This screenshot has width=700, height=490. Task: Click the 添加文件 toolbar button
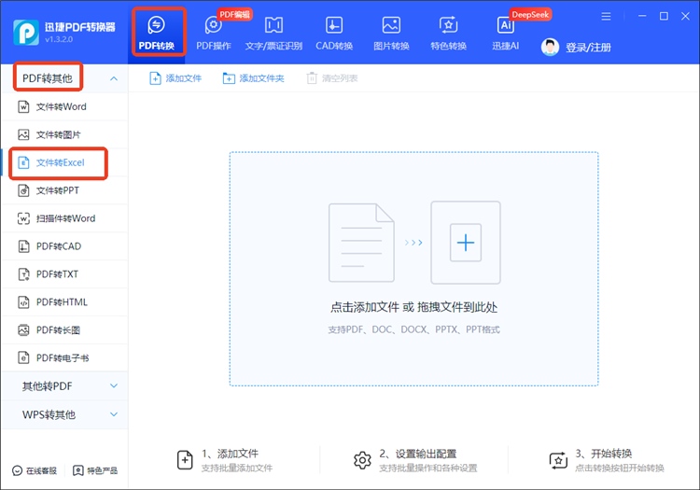(x=175, y=78)
